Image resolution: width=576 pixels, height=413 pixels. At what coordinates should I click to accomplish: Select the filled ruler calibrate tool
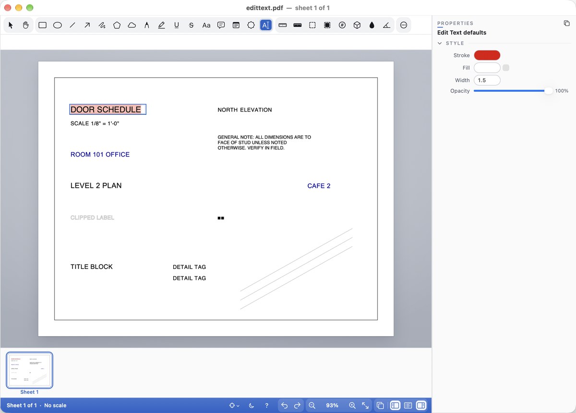tap(297, 25)
